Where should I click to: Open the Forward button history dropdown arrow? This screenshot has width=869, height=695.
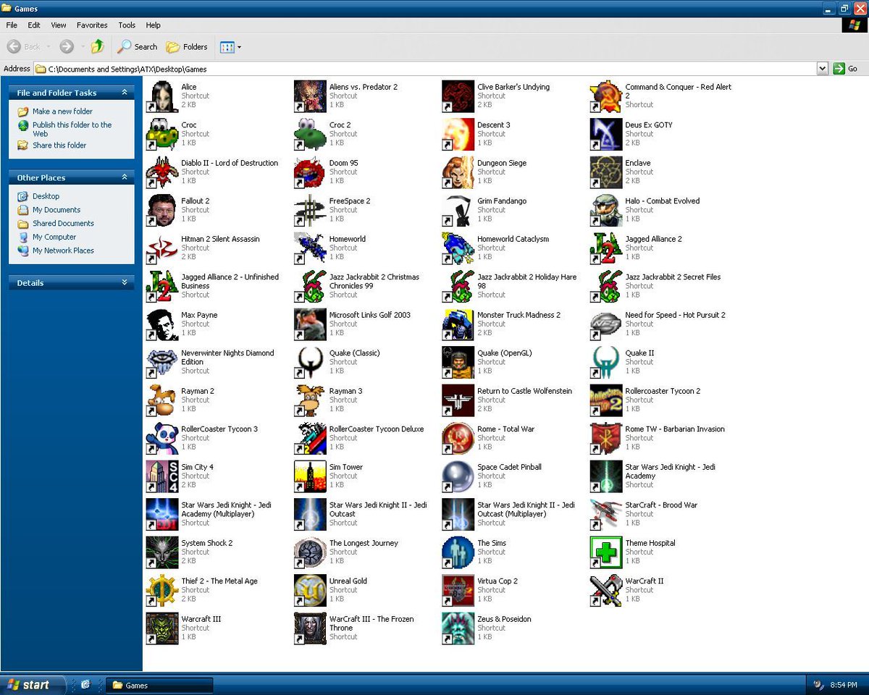(83, 46)
